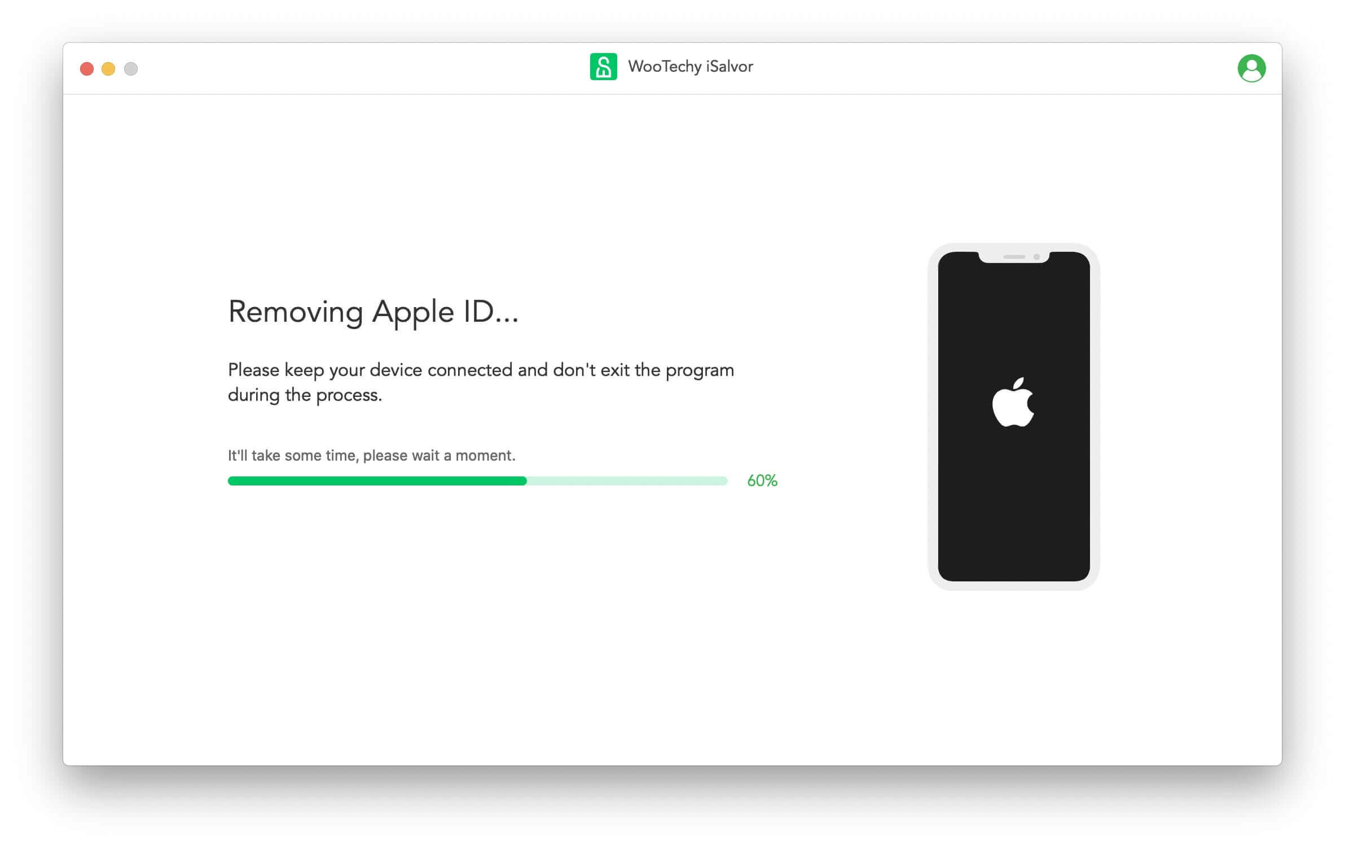The width and height of the screenshot is (1345, 849).
Task: Minimize the window with the yellow button
Action: click(108, 69)
